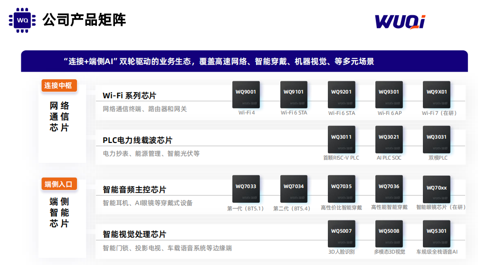Click the 智能眼镜芯片（在研）caption
This screenshot has width=478, height=265.
[x=441, y=207]
